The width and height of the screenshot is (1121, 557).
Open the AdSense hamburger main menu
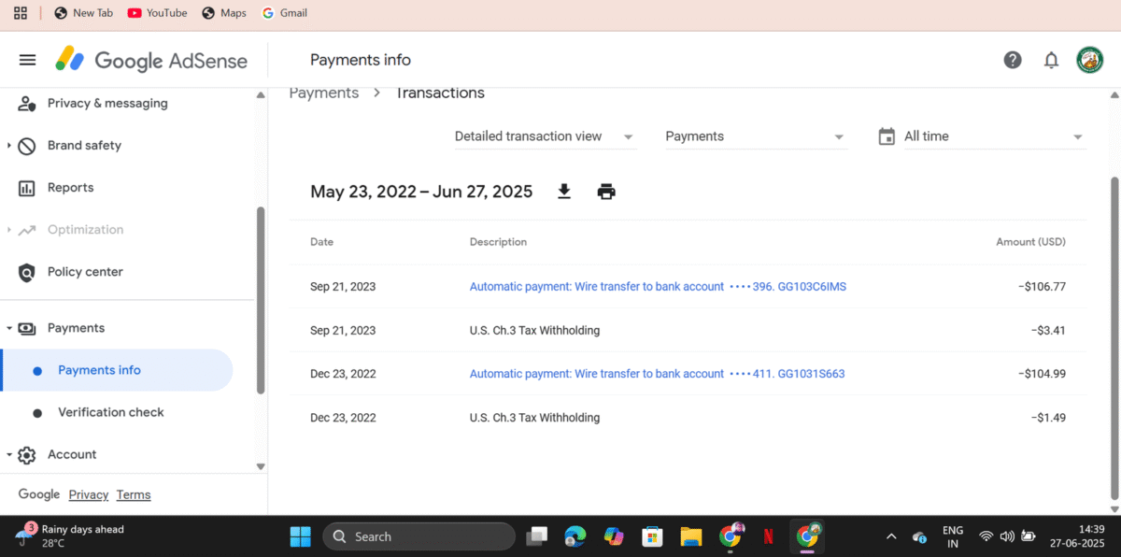(27, 60)
